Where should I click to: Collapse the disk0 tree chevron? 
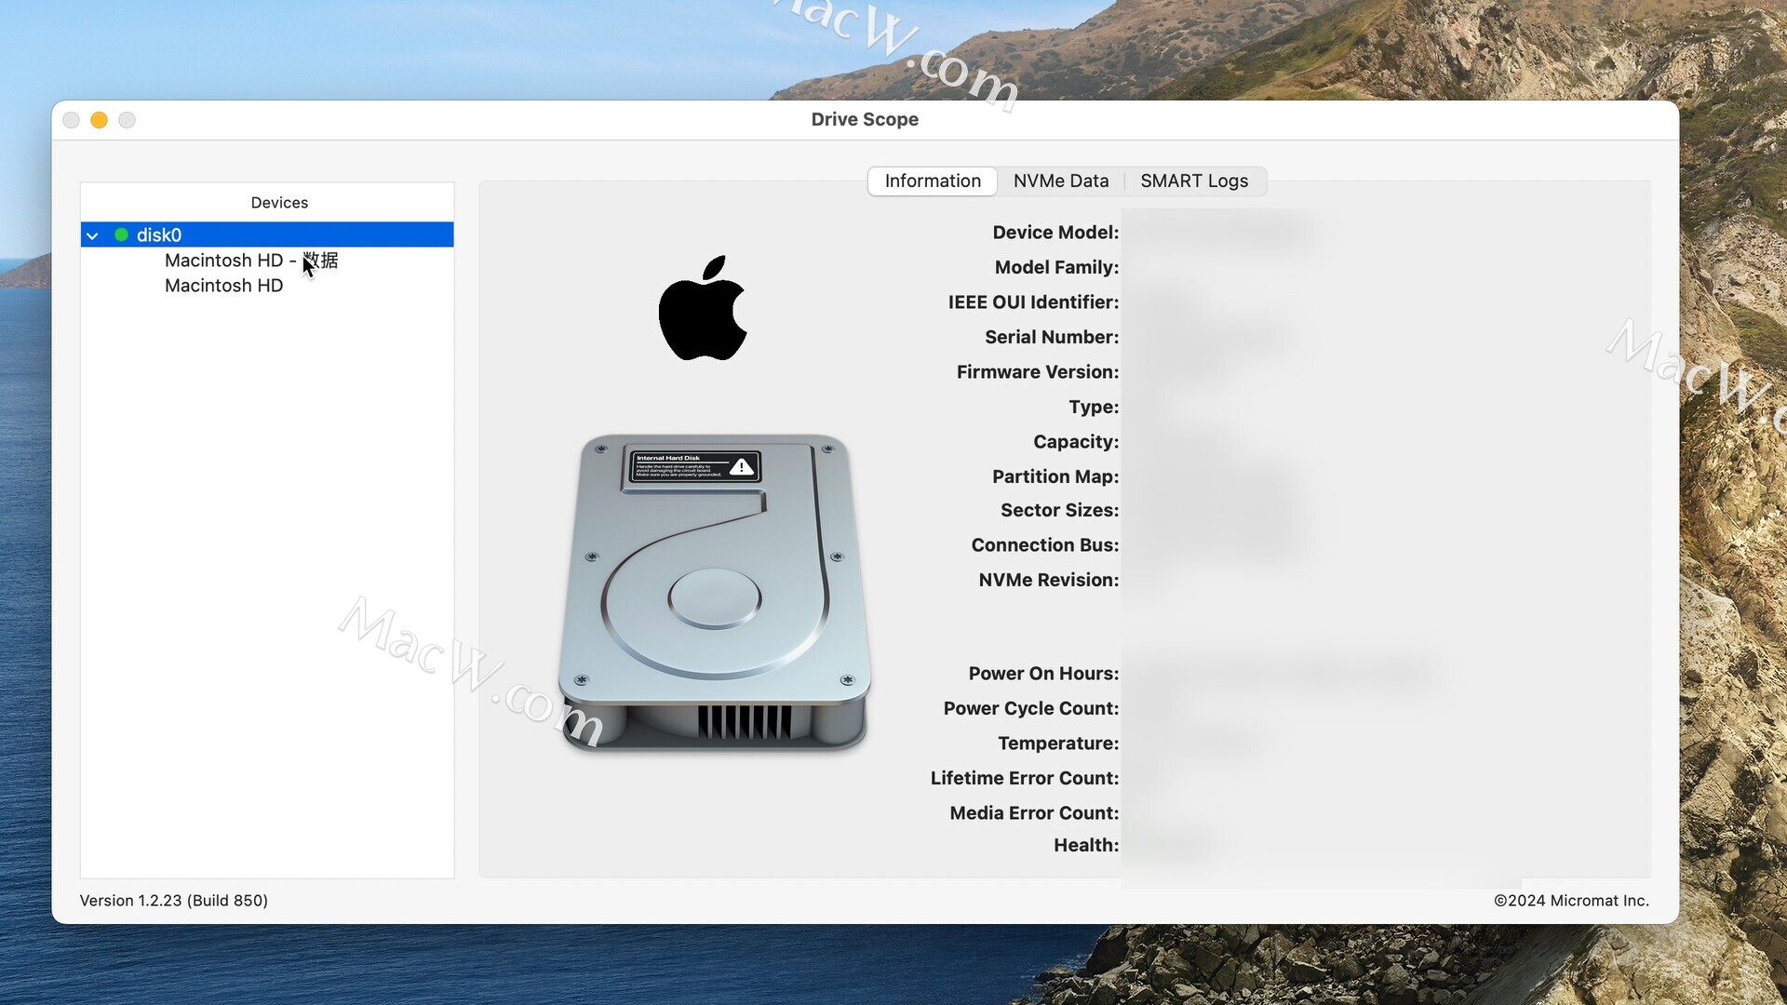click(x=92, y=235)
